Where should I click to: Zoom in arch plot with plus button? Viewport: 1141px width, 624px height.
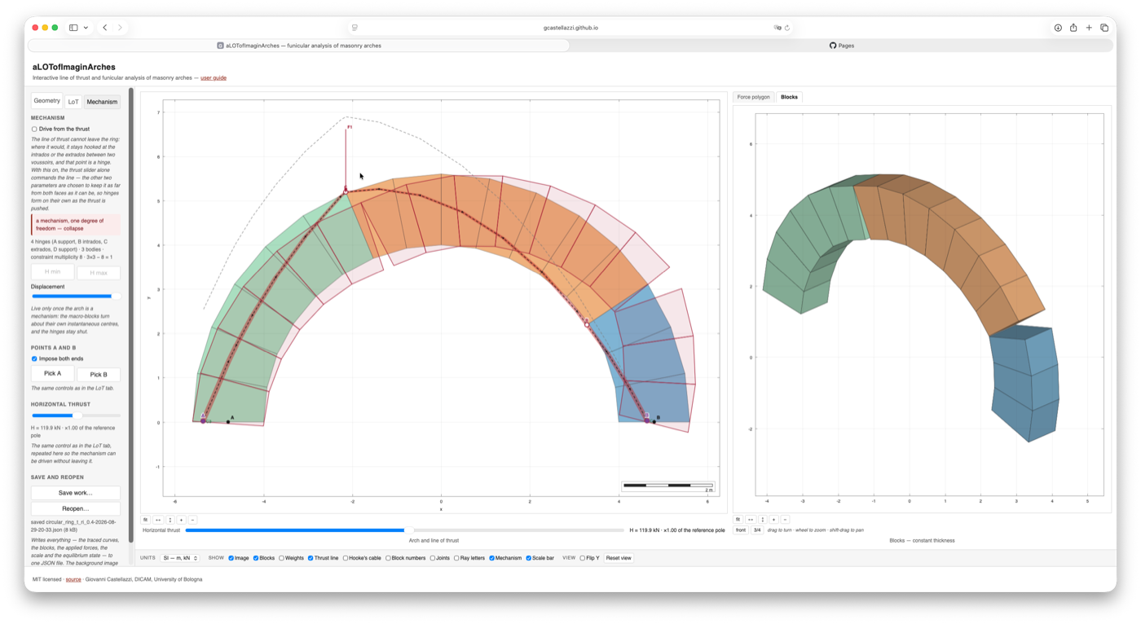click(181, 520)
